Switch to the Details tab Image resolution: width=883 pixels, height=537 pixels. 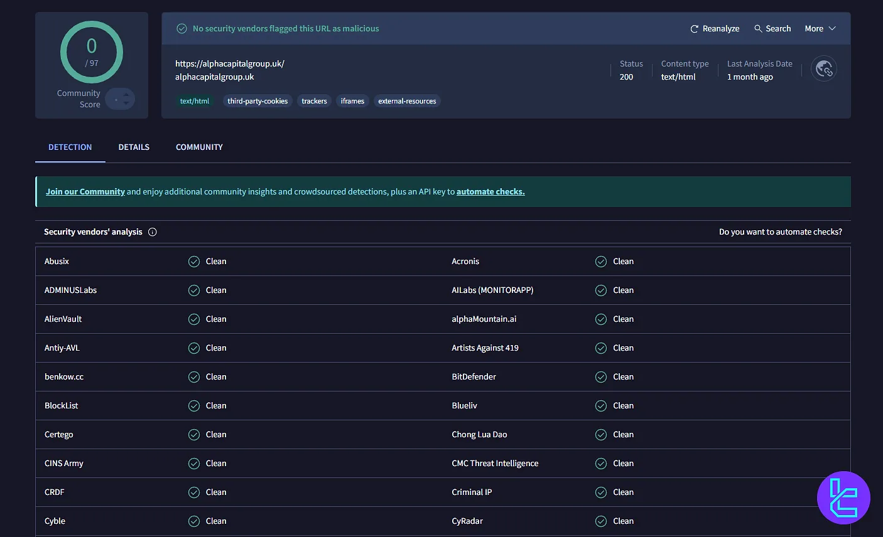134,147
